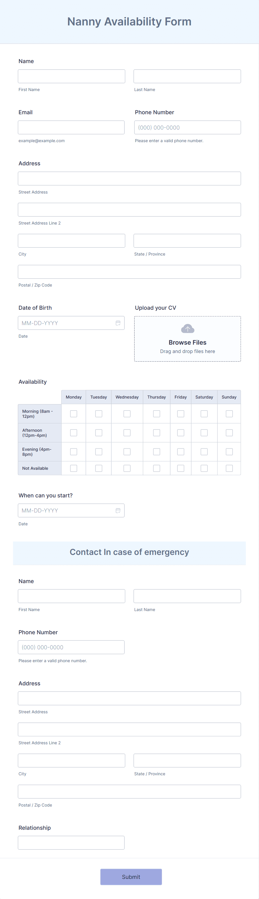This screenshot has height=899, width=259.
Task: Mark Not Available for Sunday
Action: pos(229,468)
